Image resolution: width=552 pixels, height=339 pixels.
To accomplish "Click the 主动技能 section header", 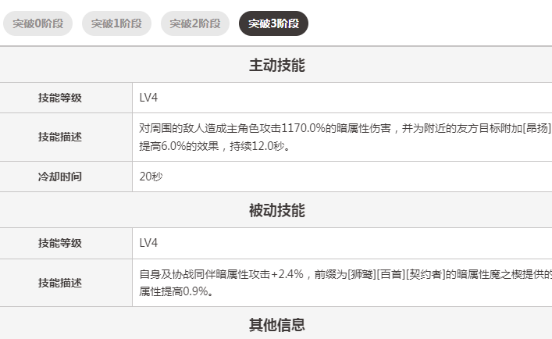I will pos(276,65).
